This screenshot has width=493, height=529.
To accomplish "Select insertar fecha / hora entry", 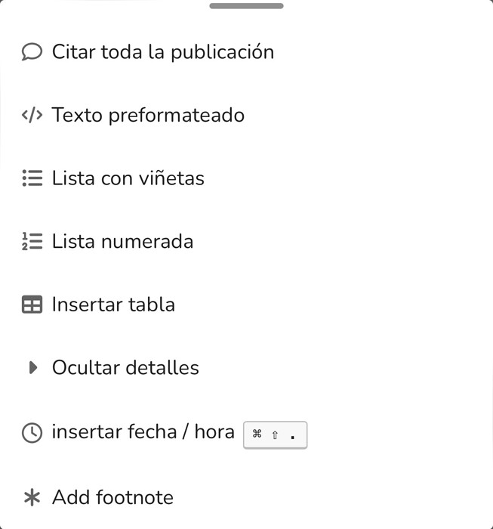I will pos(246,432).
